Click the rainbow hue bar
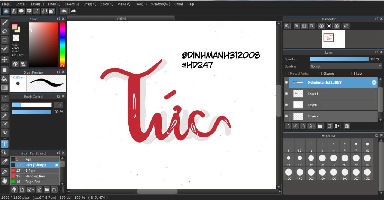Screen dimensions: 384x200 click(62, 45)
